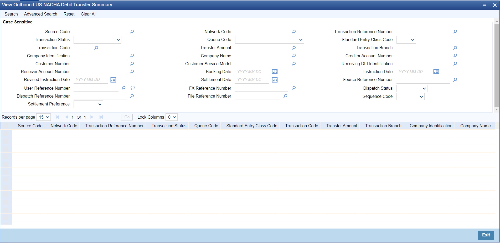
Task: Expand the Transaction Status dropdown
Action: click(97, 40)
